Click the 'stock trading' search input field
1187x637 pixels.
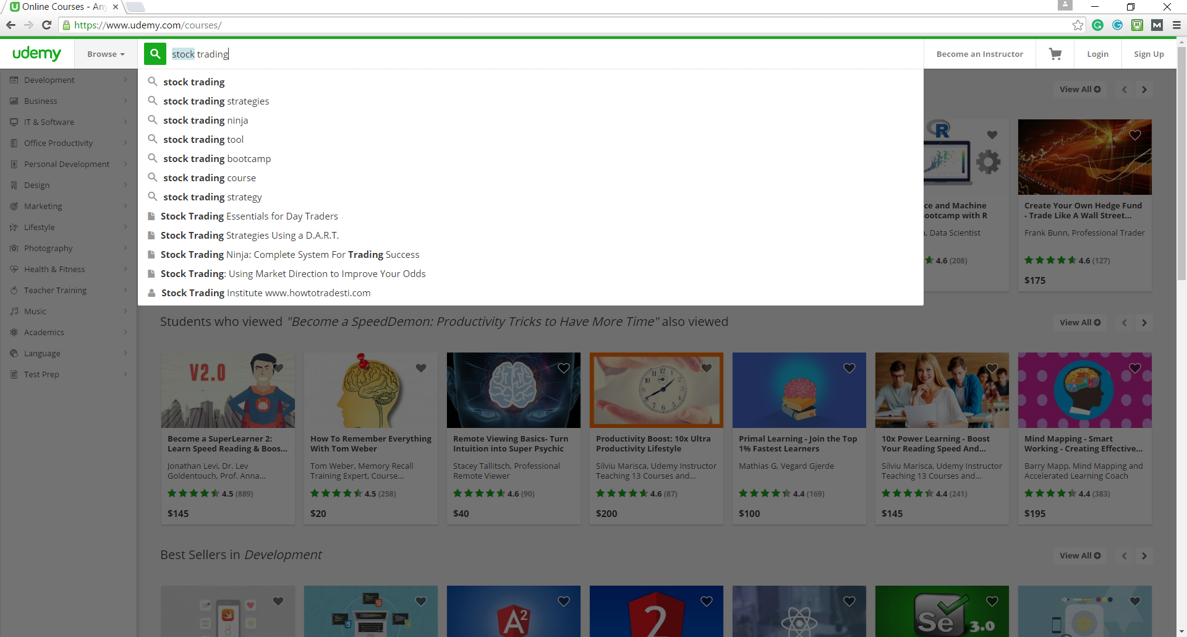point(544,54)
